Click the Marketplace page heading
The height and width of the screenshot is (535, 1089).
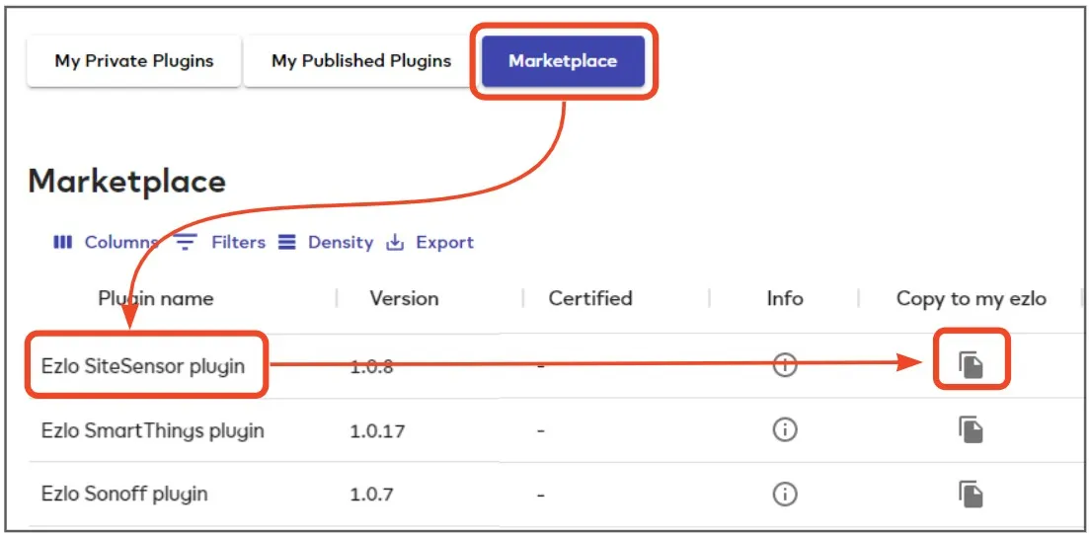(x=127, y=182)
